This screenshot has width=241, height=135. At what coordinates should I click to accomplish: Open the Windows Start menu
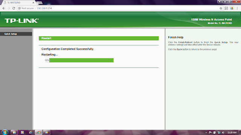tap(5, 132)
